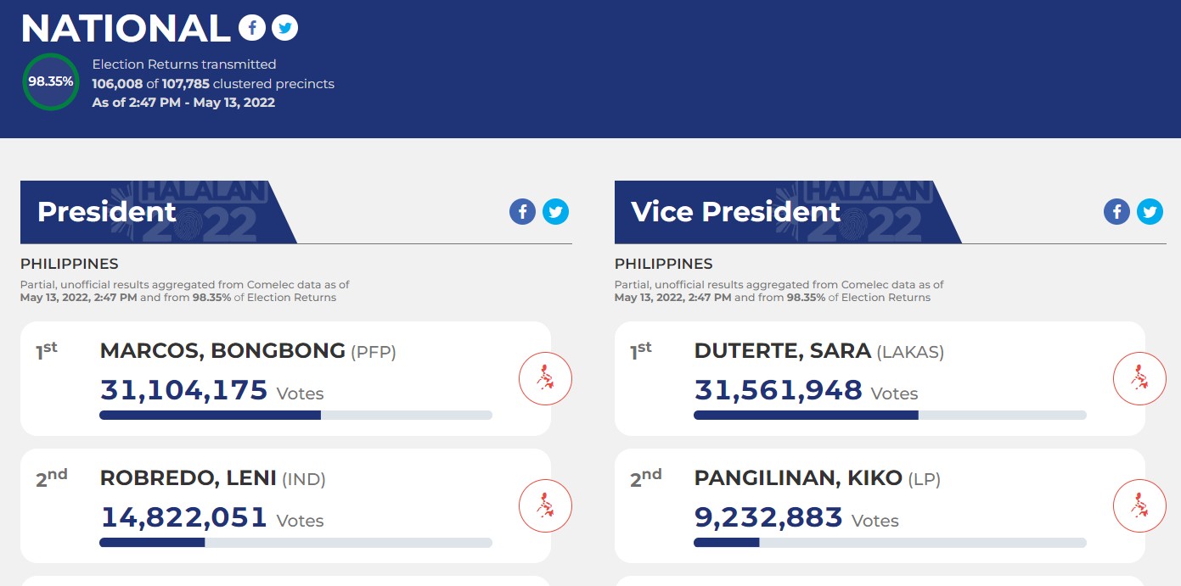Click Marcos vote share progress bar
The image size is (1181, 586).
[295, 416]
